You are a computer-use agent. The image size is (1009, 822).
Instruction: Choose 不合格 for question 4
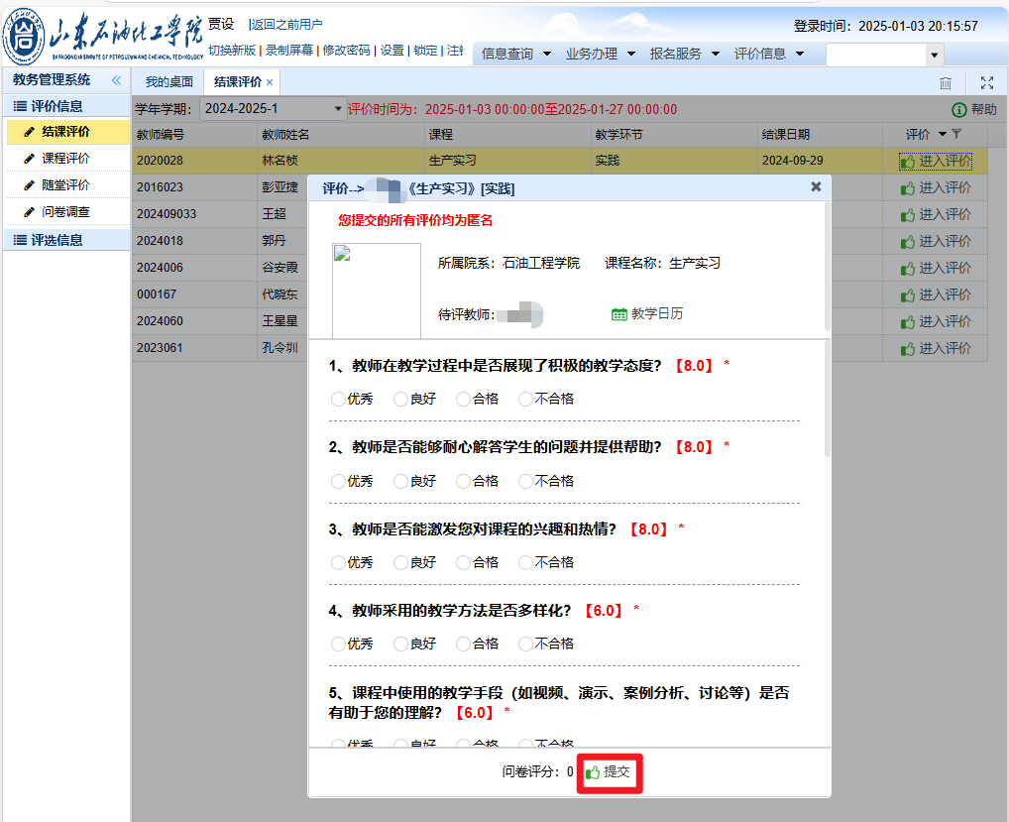(525, 644)
